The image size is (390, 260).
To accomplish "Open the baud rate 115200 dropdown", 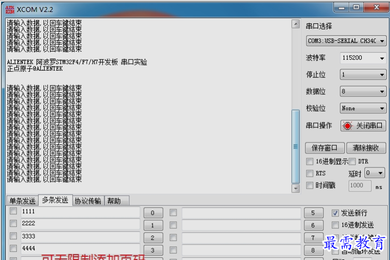I will (363, 58).
